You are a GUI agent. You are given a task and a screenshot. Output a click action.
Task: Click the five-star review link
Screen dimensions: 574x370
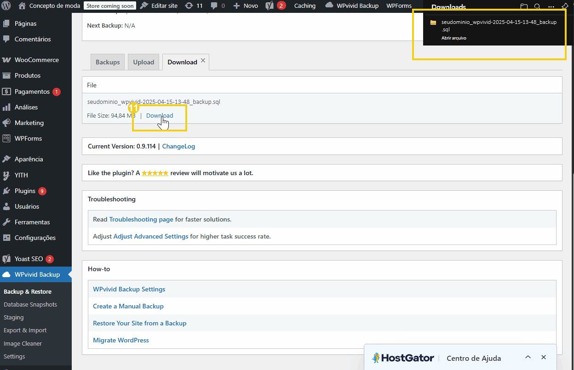[155, 173]
